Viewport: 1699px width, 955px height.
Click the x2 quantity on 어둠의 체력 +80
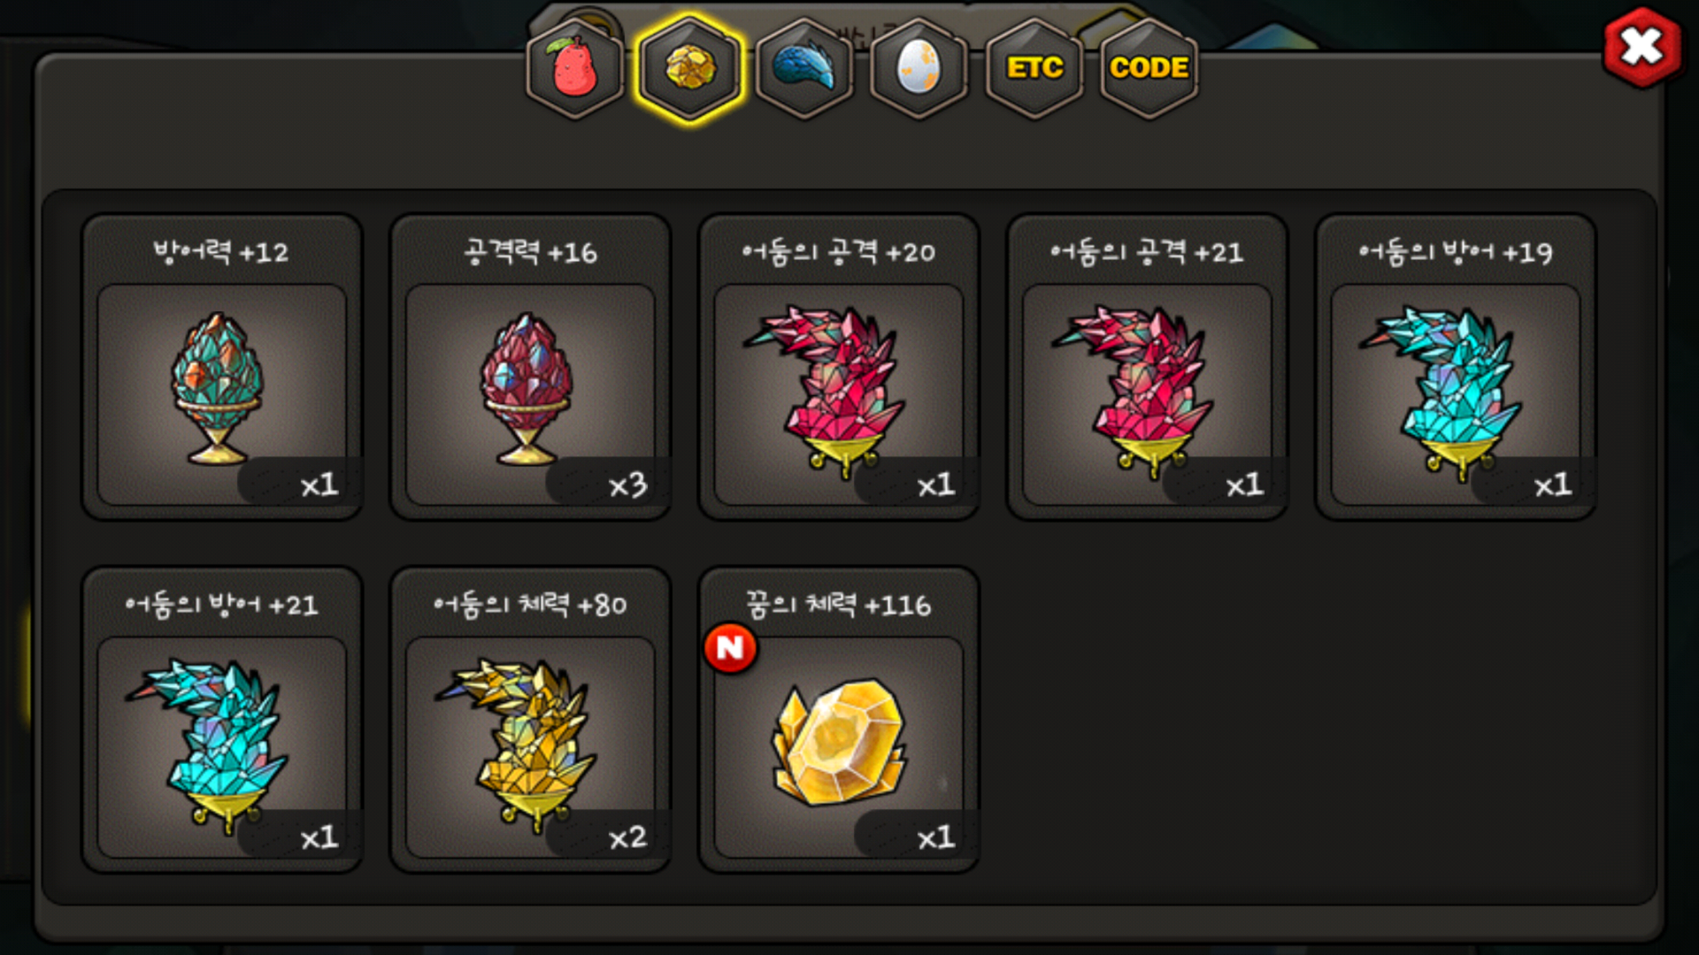628,838
